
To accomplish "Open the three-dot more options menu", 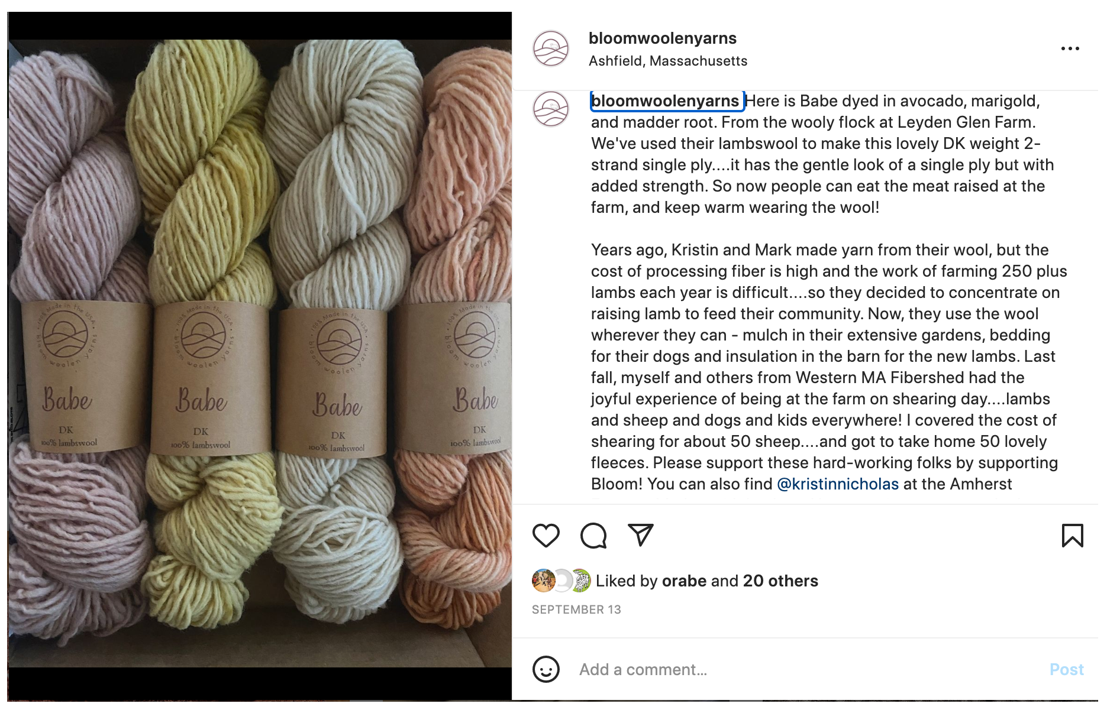I will click(x=1070, y=48).
